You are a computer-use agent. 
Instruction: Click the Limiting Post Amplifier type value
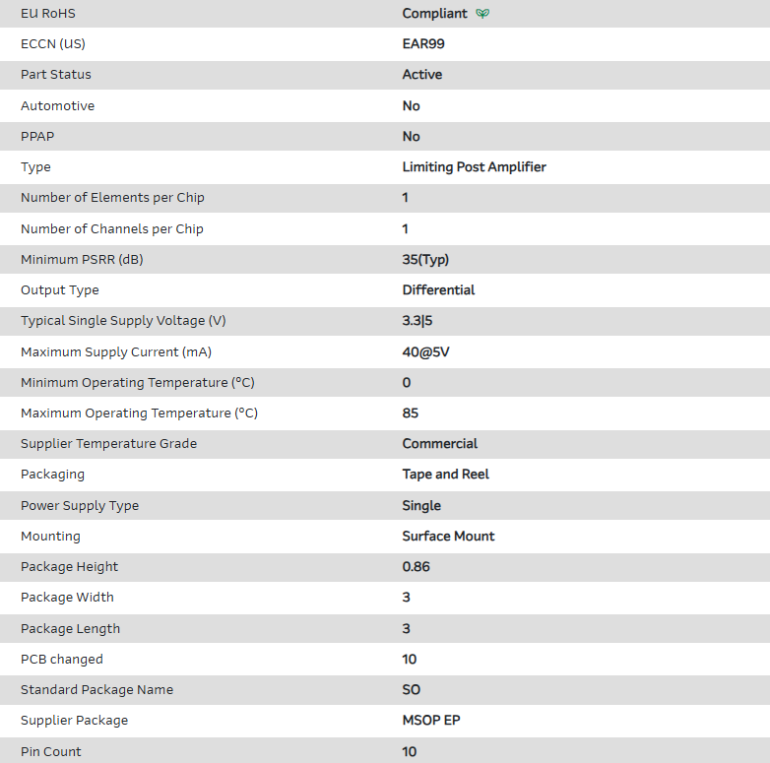(x=474, y=167)
